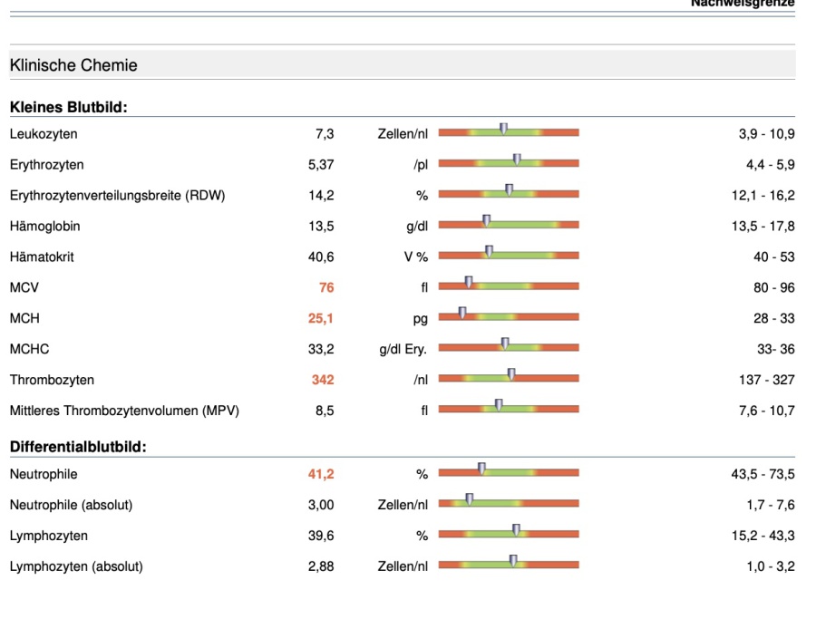
Task: Click the Leukozyten range indicator marker
Action: point(503,130)
